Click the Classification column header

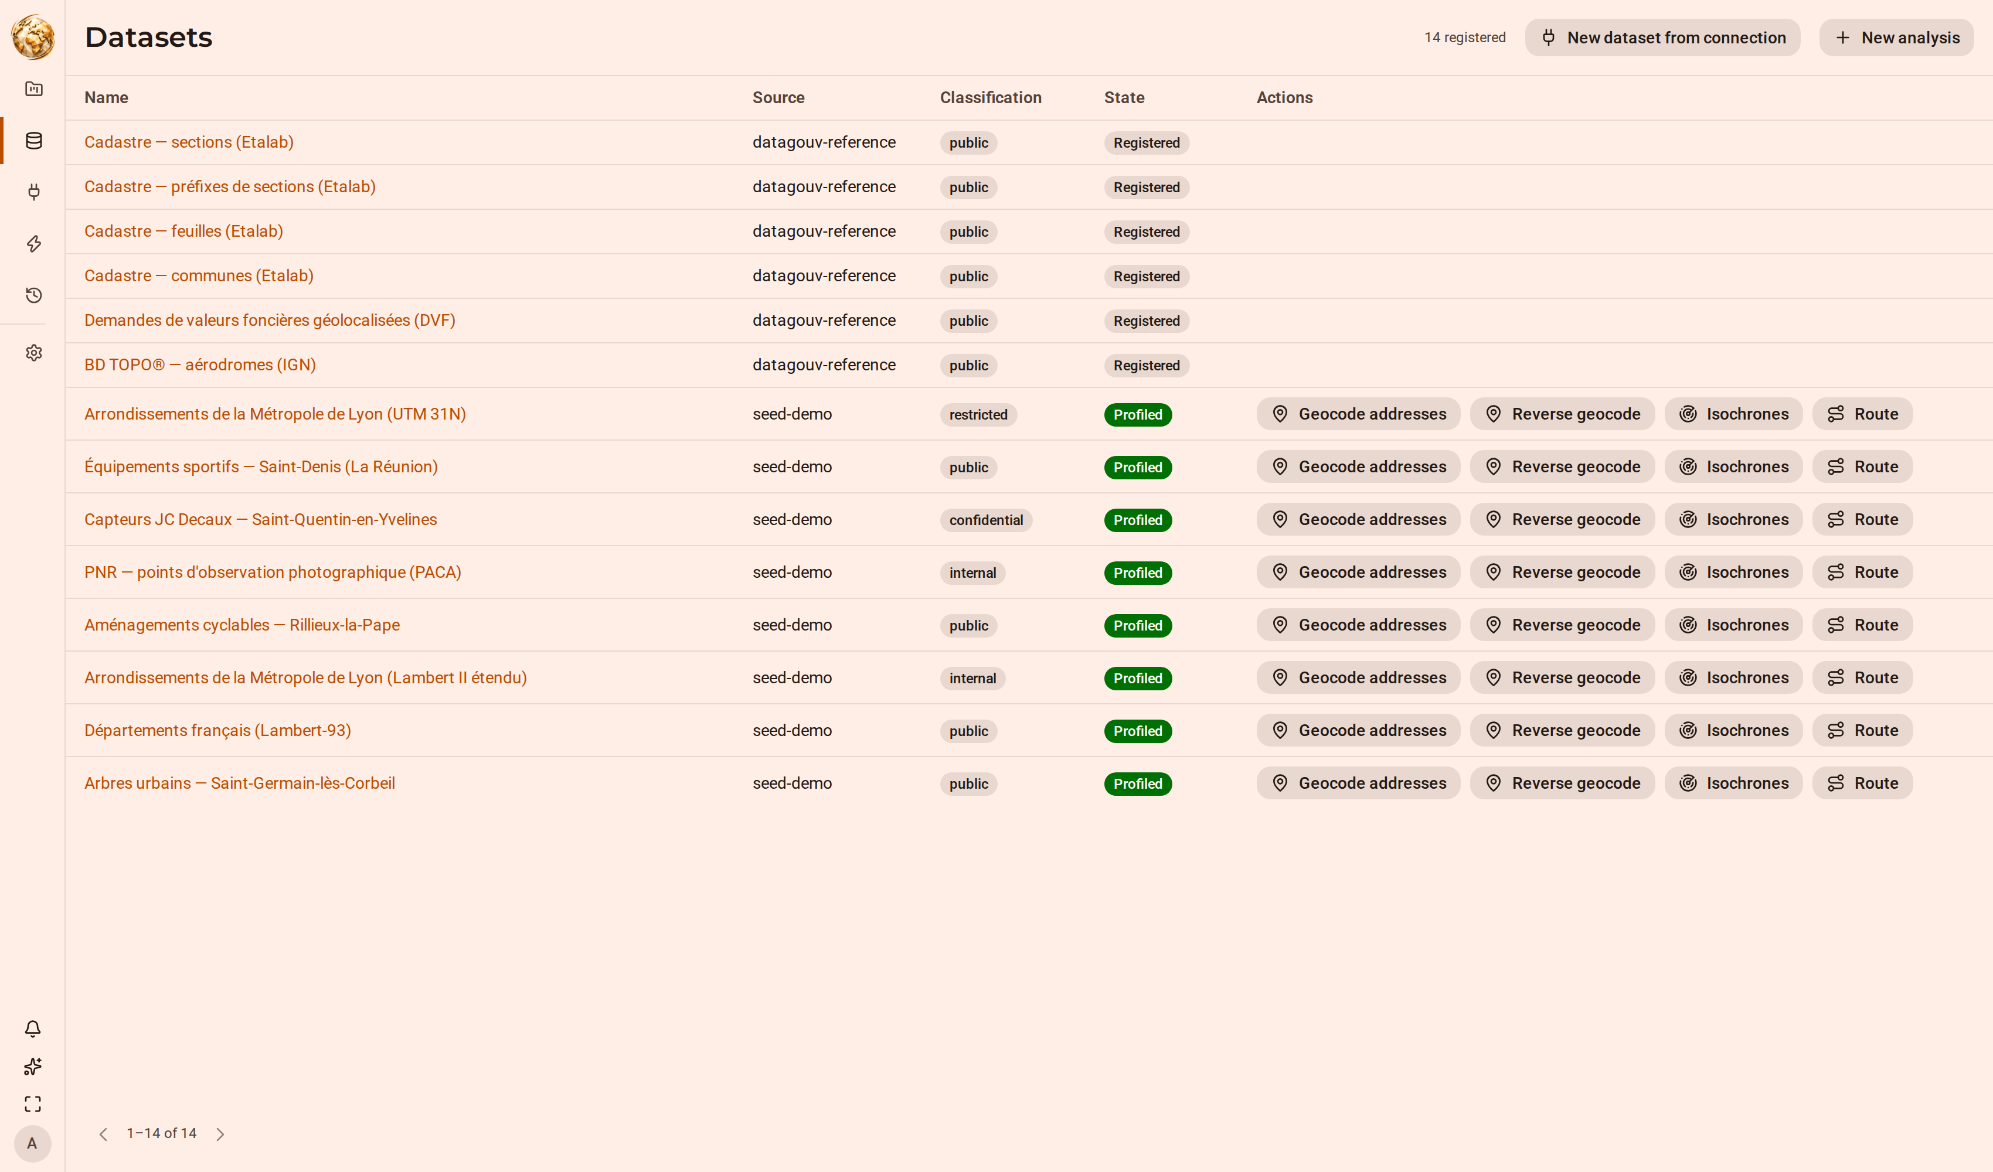[x=990, y=97]
